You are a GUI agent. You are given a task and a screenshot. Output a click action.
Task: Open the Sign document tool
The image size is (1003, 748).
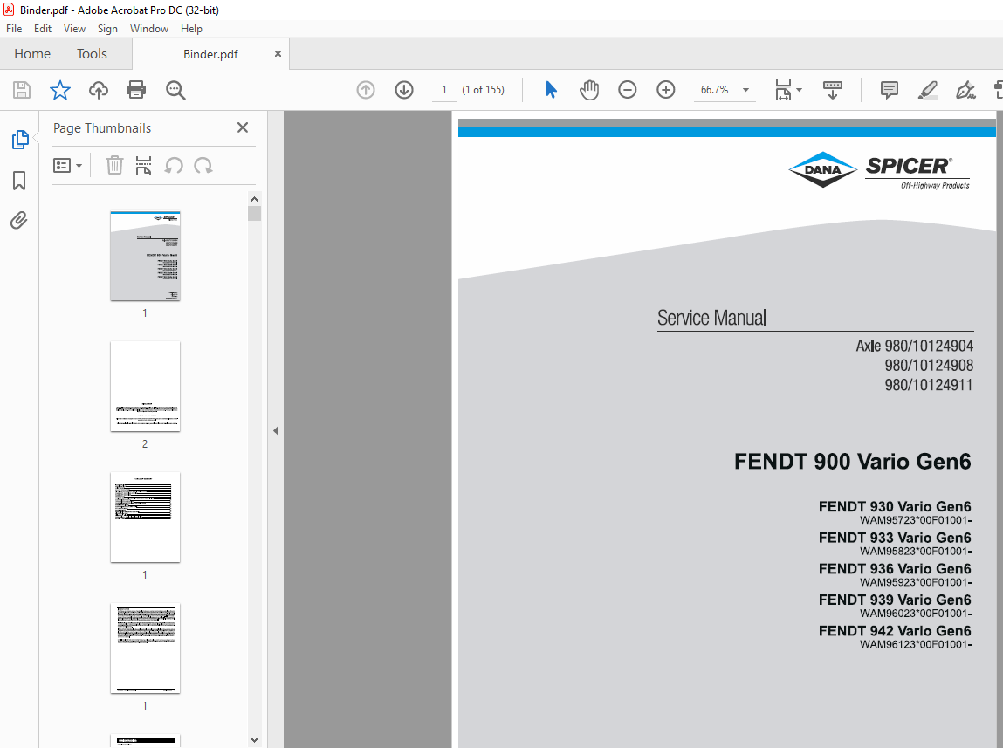pos(965,90)
